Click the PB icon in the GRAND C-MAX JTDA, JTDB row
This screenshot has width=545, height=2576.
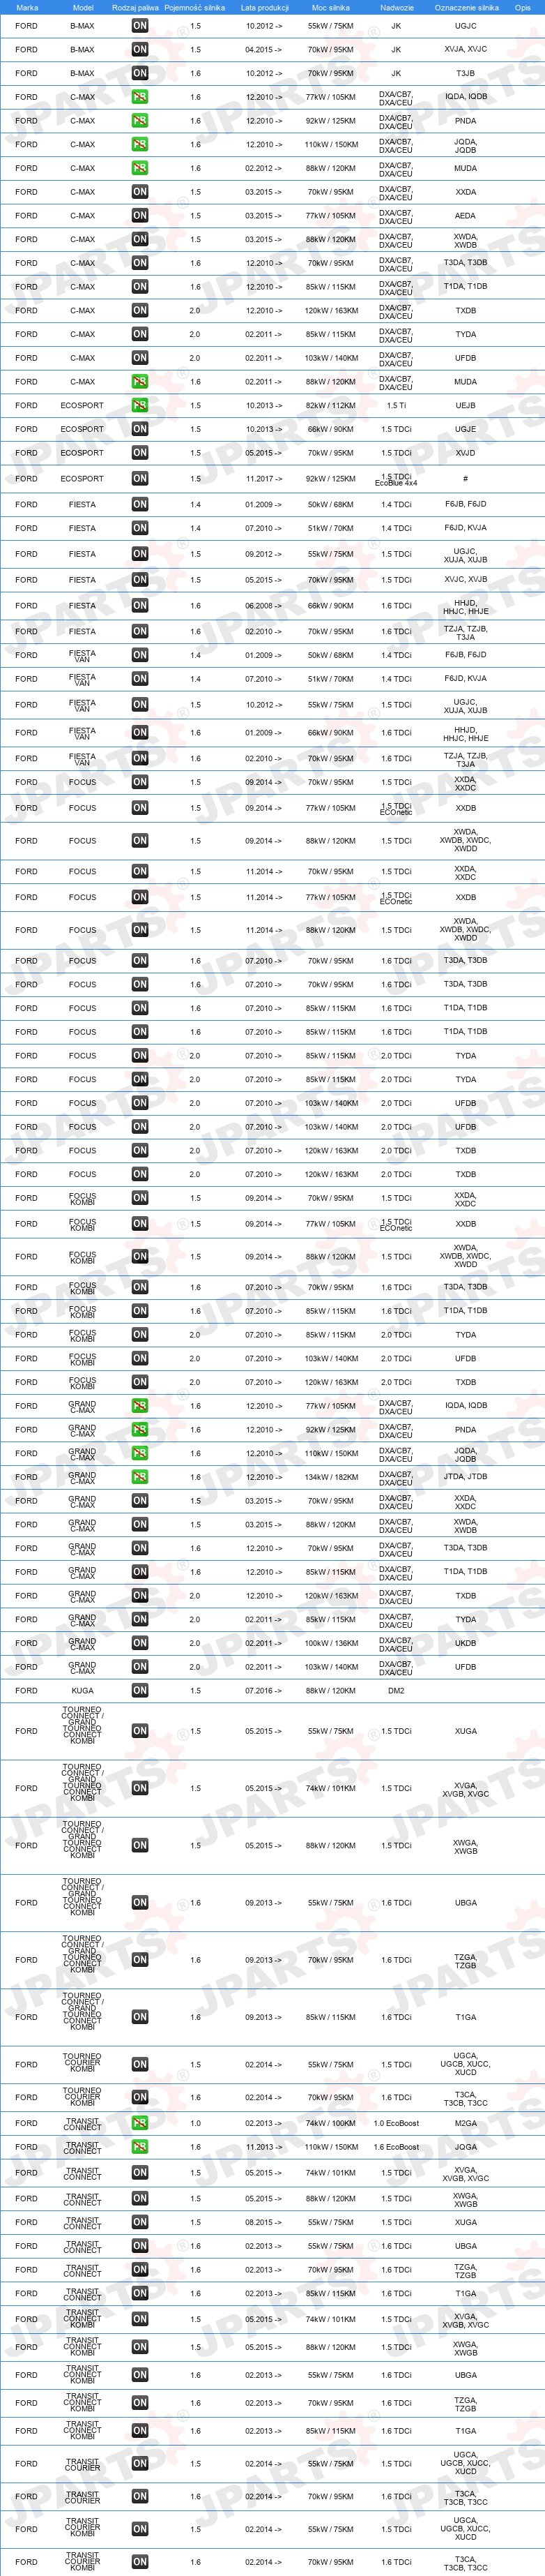coord(140,1477)
